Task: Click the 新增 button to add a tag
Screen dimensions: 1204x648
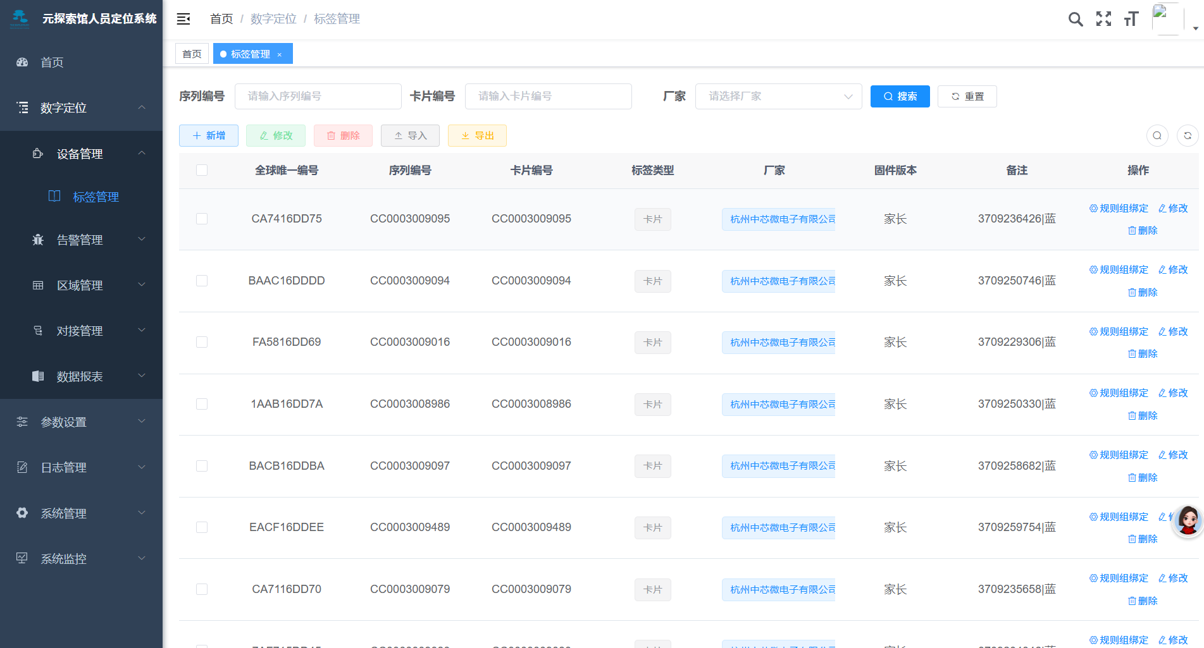Action: point(209,135)
